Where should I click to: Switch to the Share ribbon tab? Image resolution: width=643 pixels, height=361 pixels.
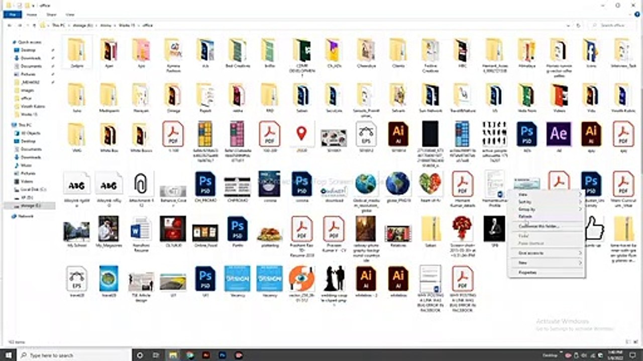coord(51,15)
